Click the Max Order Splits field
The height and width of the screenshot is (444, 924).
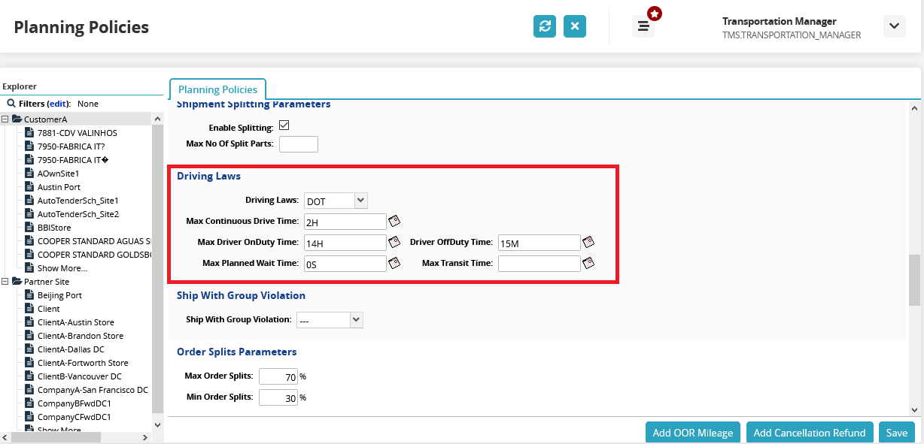(x=278, y=377)
